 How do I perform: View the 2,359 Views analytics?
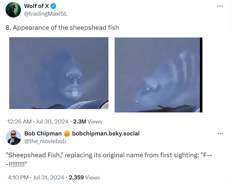pyautogui.click(x=84, y=178)
